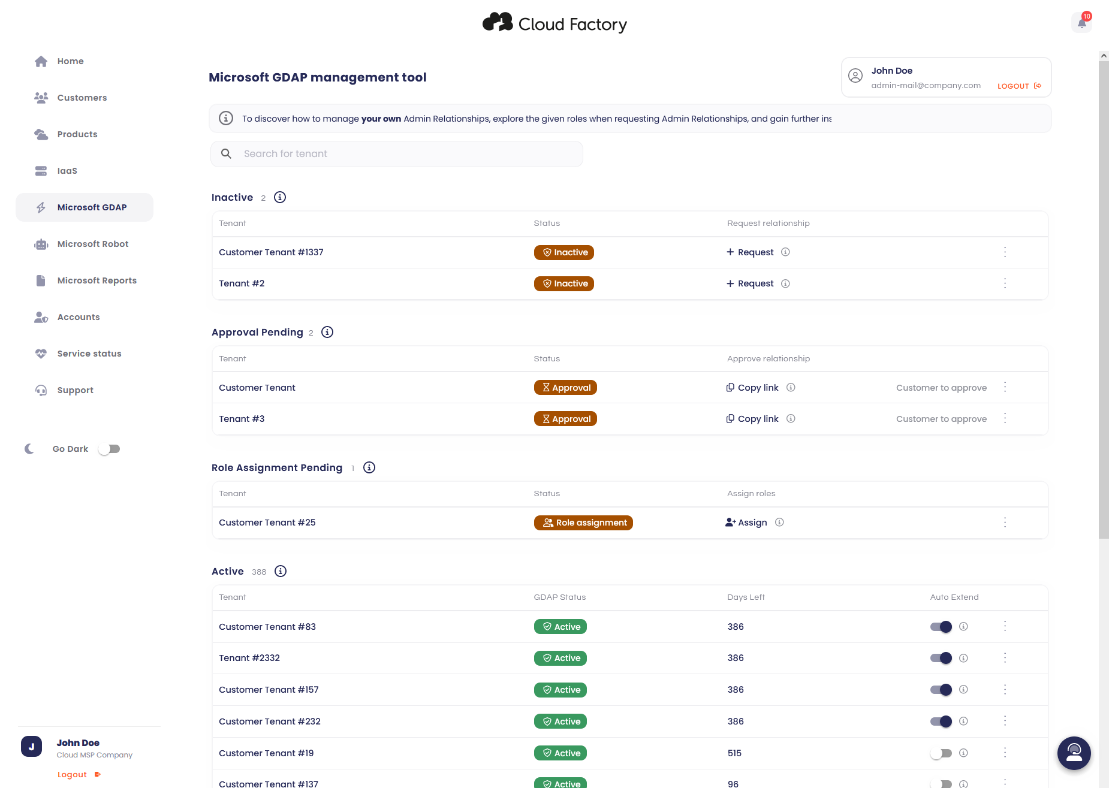This screenshot has width=1109, height=788.
Task: Click scrollbar up arrow
Action: 1104,56
